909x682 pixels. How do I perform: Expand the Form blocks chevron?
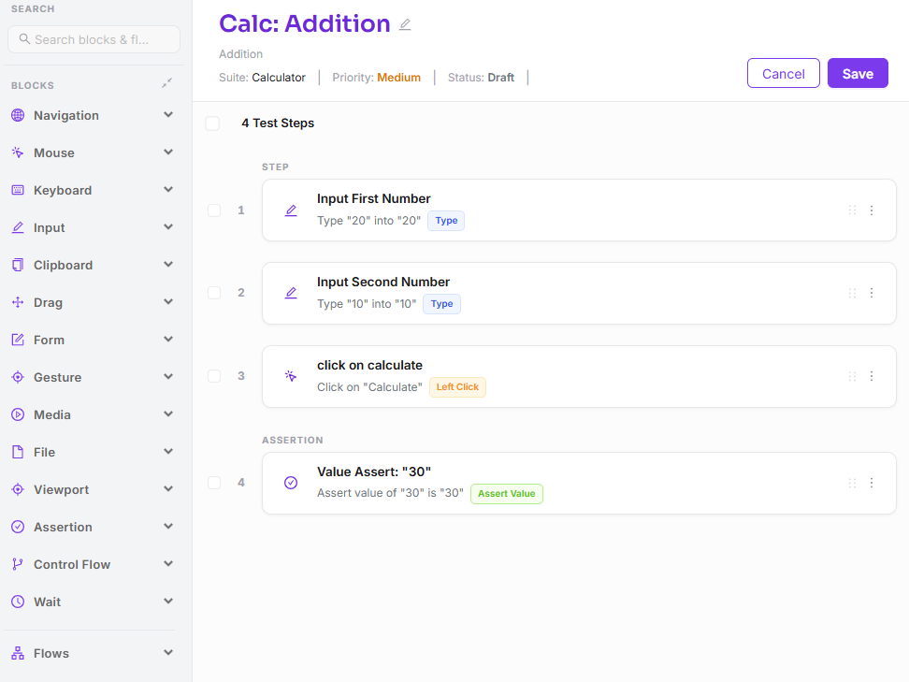click(x=168, y=340)
